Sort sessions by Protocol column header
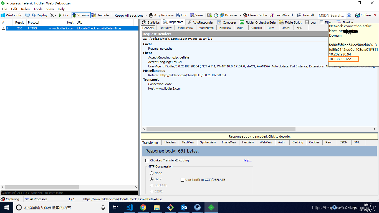The height and width of the screenshot is (213, 379). point(34,22)
